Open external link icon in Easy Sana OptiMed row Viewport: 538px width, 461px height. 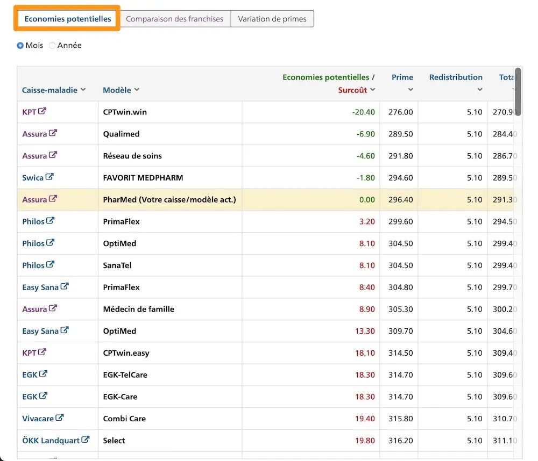[x=65, y=330]
